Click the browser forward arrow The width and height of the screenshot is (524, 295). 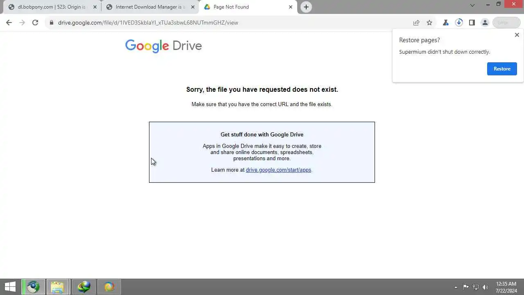click(22, 23)
